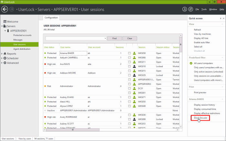The image size is (226, 141).
Task: Check the WKS036 session checkbox
Action: point(129,115)
